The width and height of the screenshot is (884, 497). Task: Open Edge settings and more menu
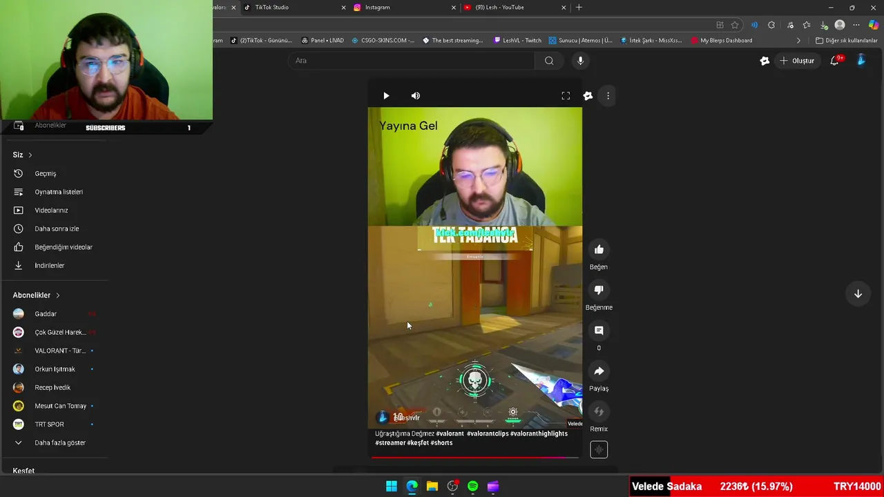tap(856, 25)
